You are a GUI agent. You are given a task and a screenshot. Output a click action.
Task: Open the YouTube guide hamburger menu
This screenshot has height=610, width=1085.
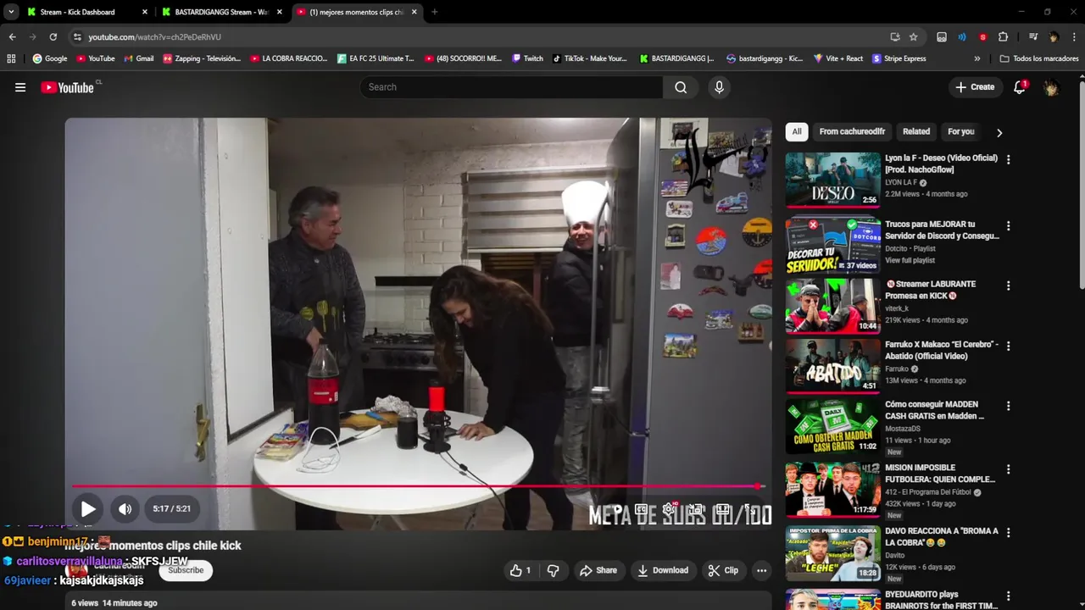pyautogui.click(x=20, y=87)
